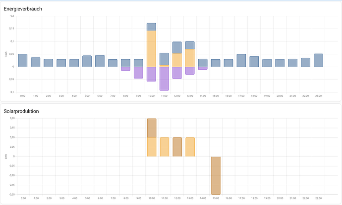Image resolution: width=342 pixels, height=205 pixels.
Task: Click the light lower segment of Solarproduktion 10:00 bar
Action: pyautogui.click(x=151, y=147)
